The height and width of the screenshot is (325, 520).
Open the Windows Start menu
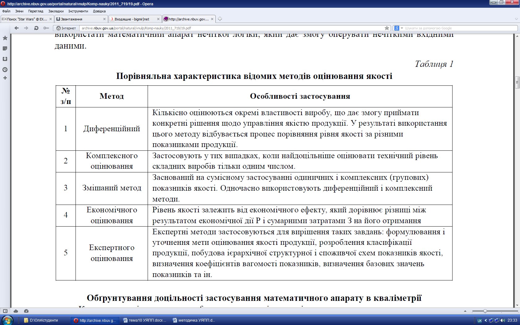pyautogui.click(x=7, y=320)
